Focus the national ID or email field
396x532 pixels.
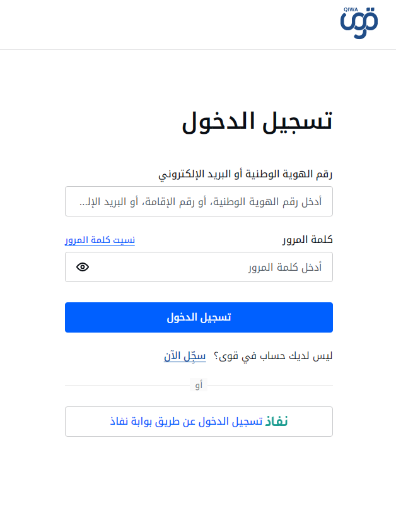[199, 202]
